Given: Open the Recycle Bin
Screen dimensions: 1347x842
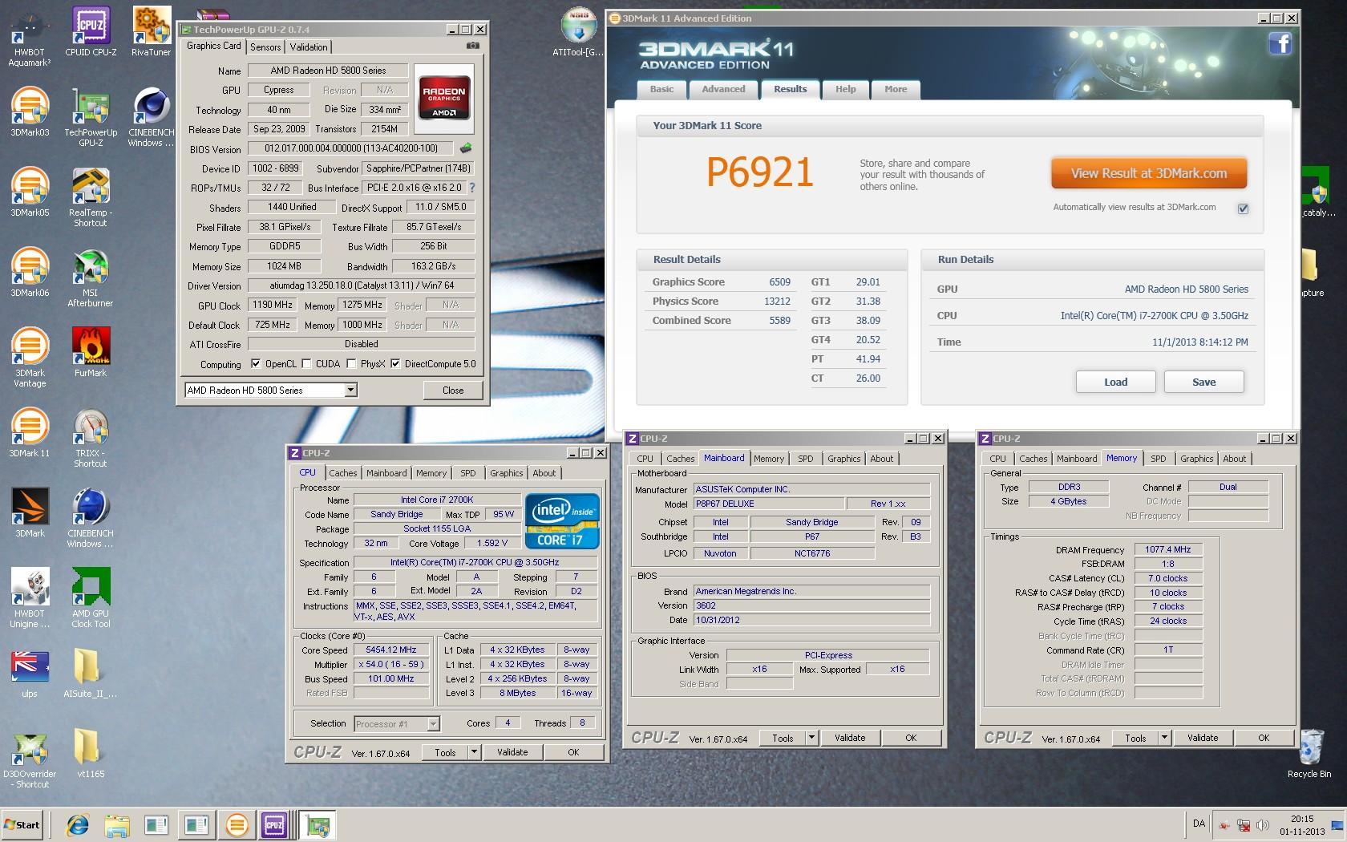Looking at the screenshot, I should (1309, 753).
